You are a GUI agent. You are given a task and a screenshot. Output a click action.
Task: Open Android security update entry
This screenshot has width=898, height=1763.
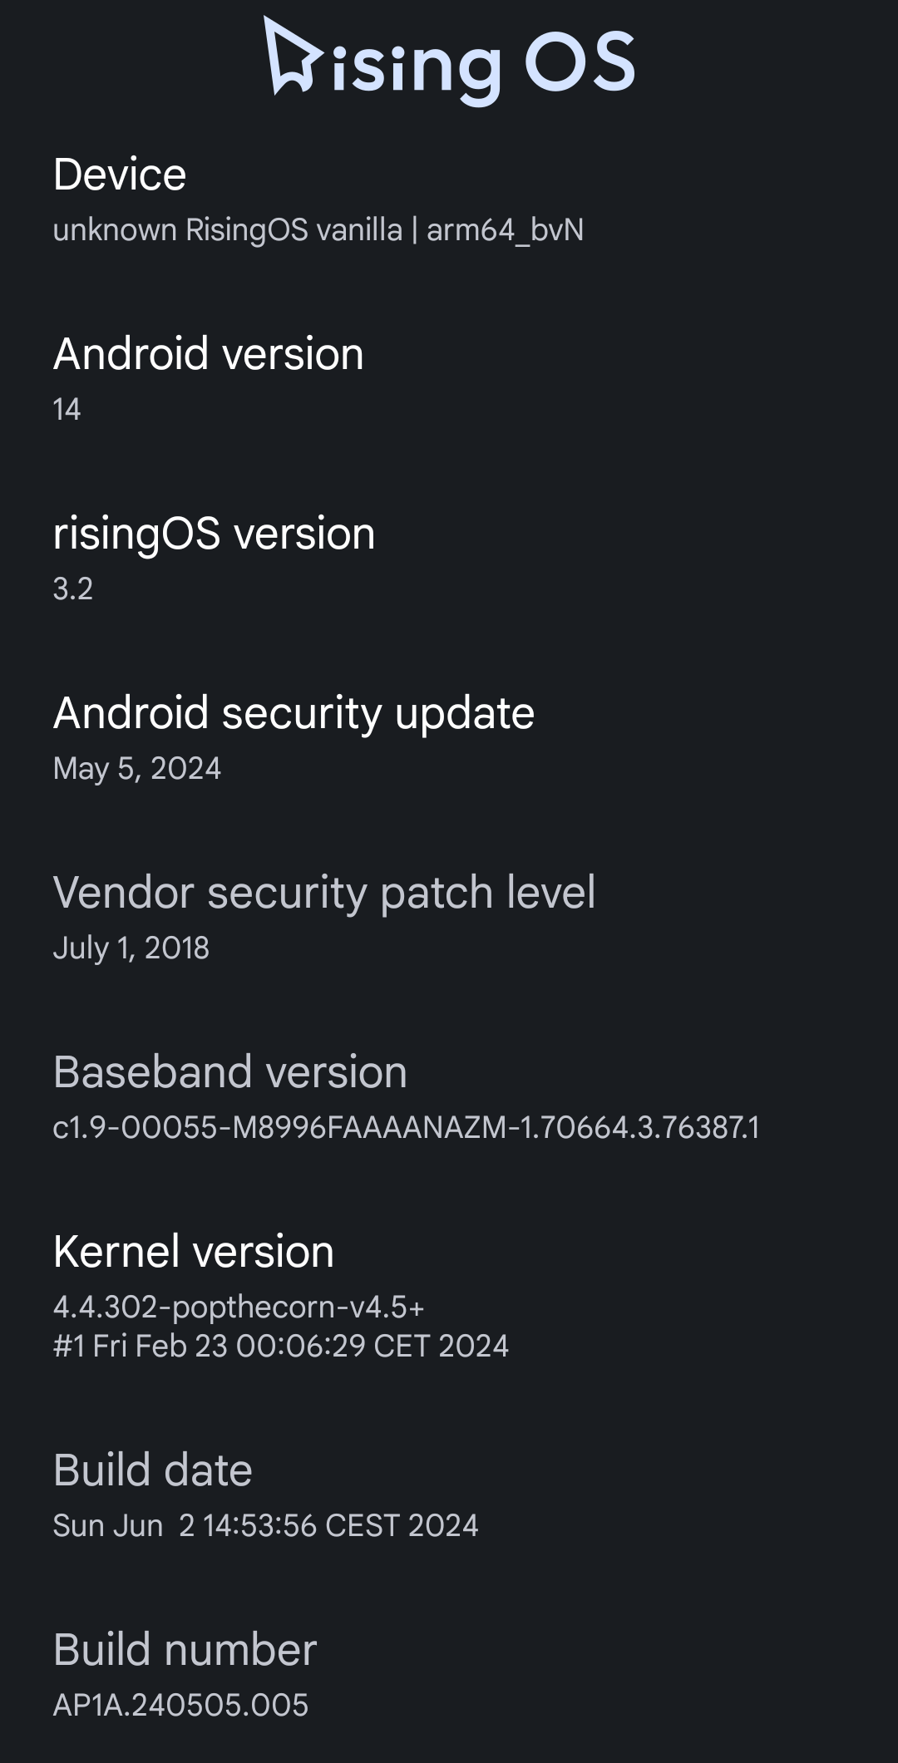click(449, 739)
